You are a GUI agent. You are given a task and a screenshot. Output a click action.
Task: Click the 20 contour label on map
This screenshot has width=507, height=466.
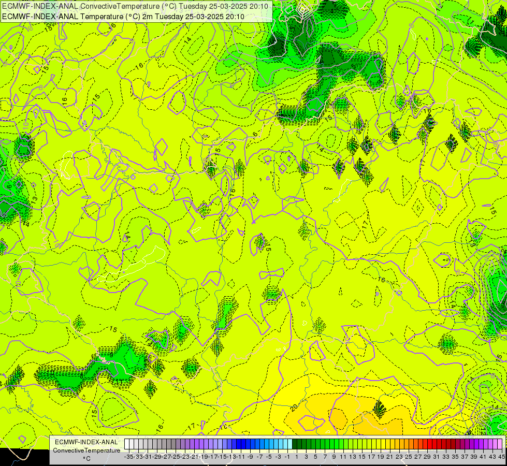pos(294,407)
